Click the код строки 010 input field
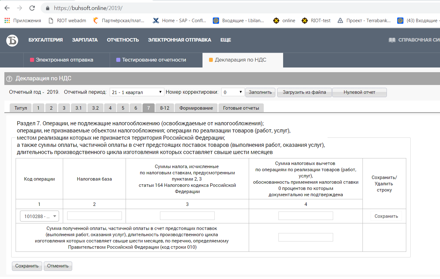Viewport: 440px width, 279px height. (x=306, y=237)
